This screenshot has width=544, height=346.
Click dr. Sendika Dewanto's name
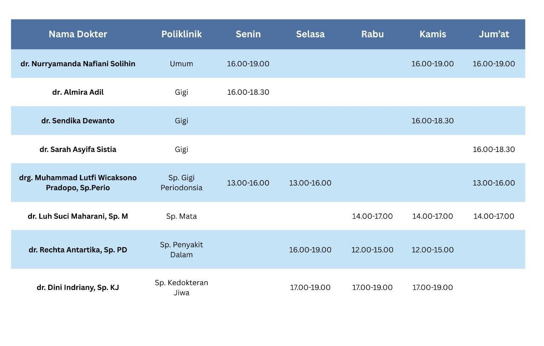(78, 121)
